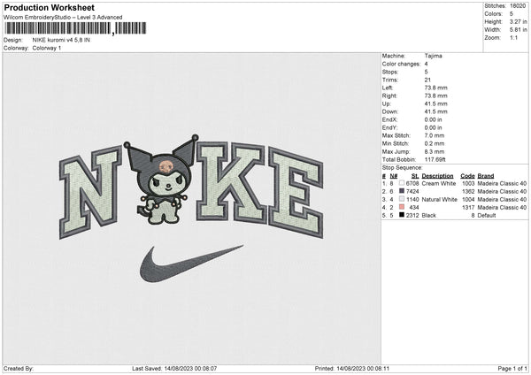This screenshot has width=531, height=375.
Task: Click the Zoom value 1:1
Action: click(x=513, y=38)
